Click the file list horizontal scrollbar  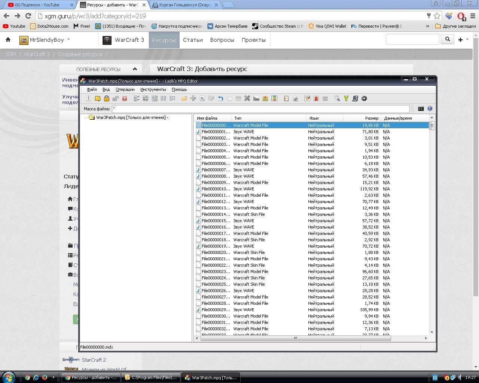pos(296,338)
